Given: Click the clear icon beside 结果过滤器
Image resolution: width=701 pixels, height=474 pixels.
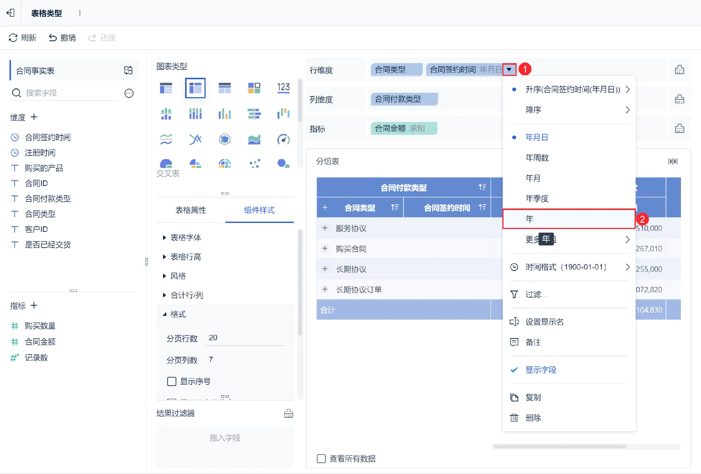Looking at the screenshot, I should point(288,413).
